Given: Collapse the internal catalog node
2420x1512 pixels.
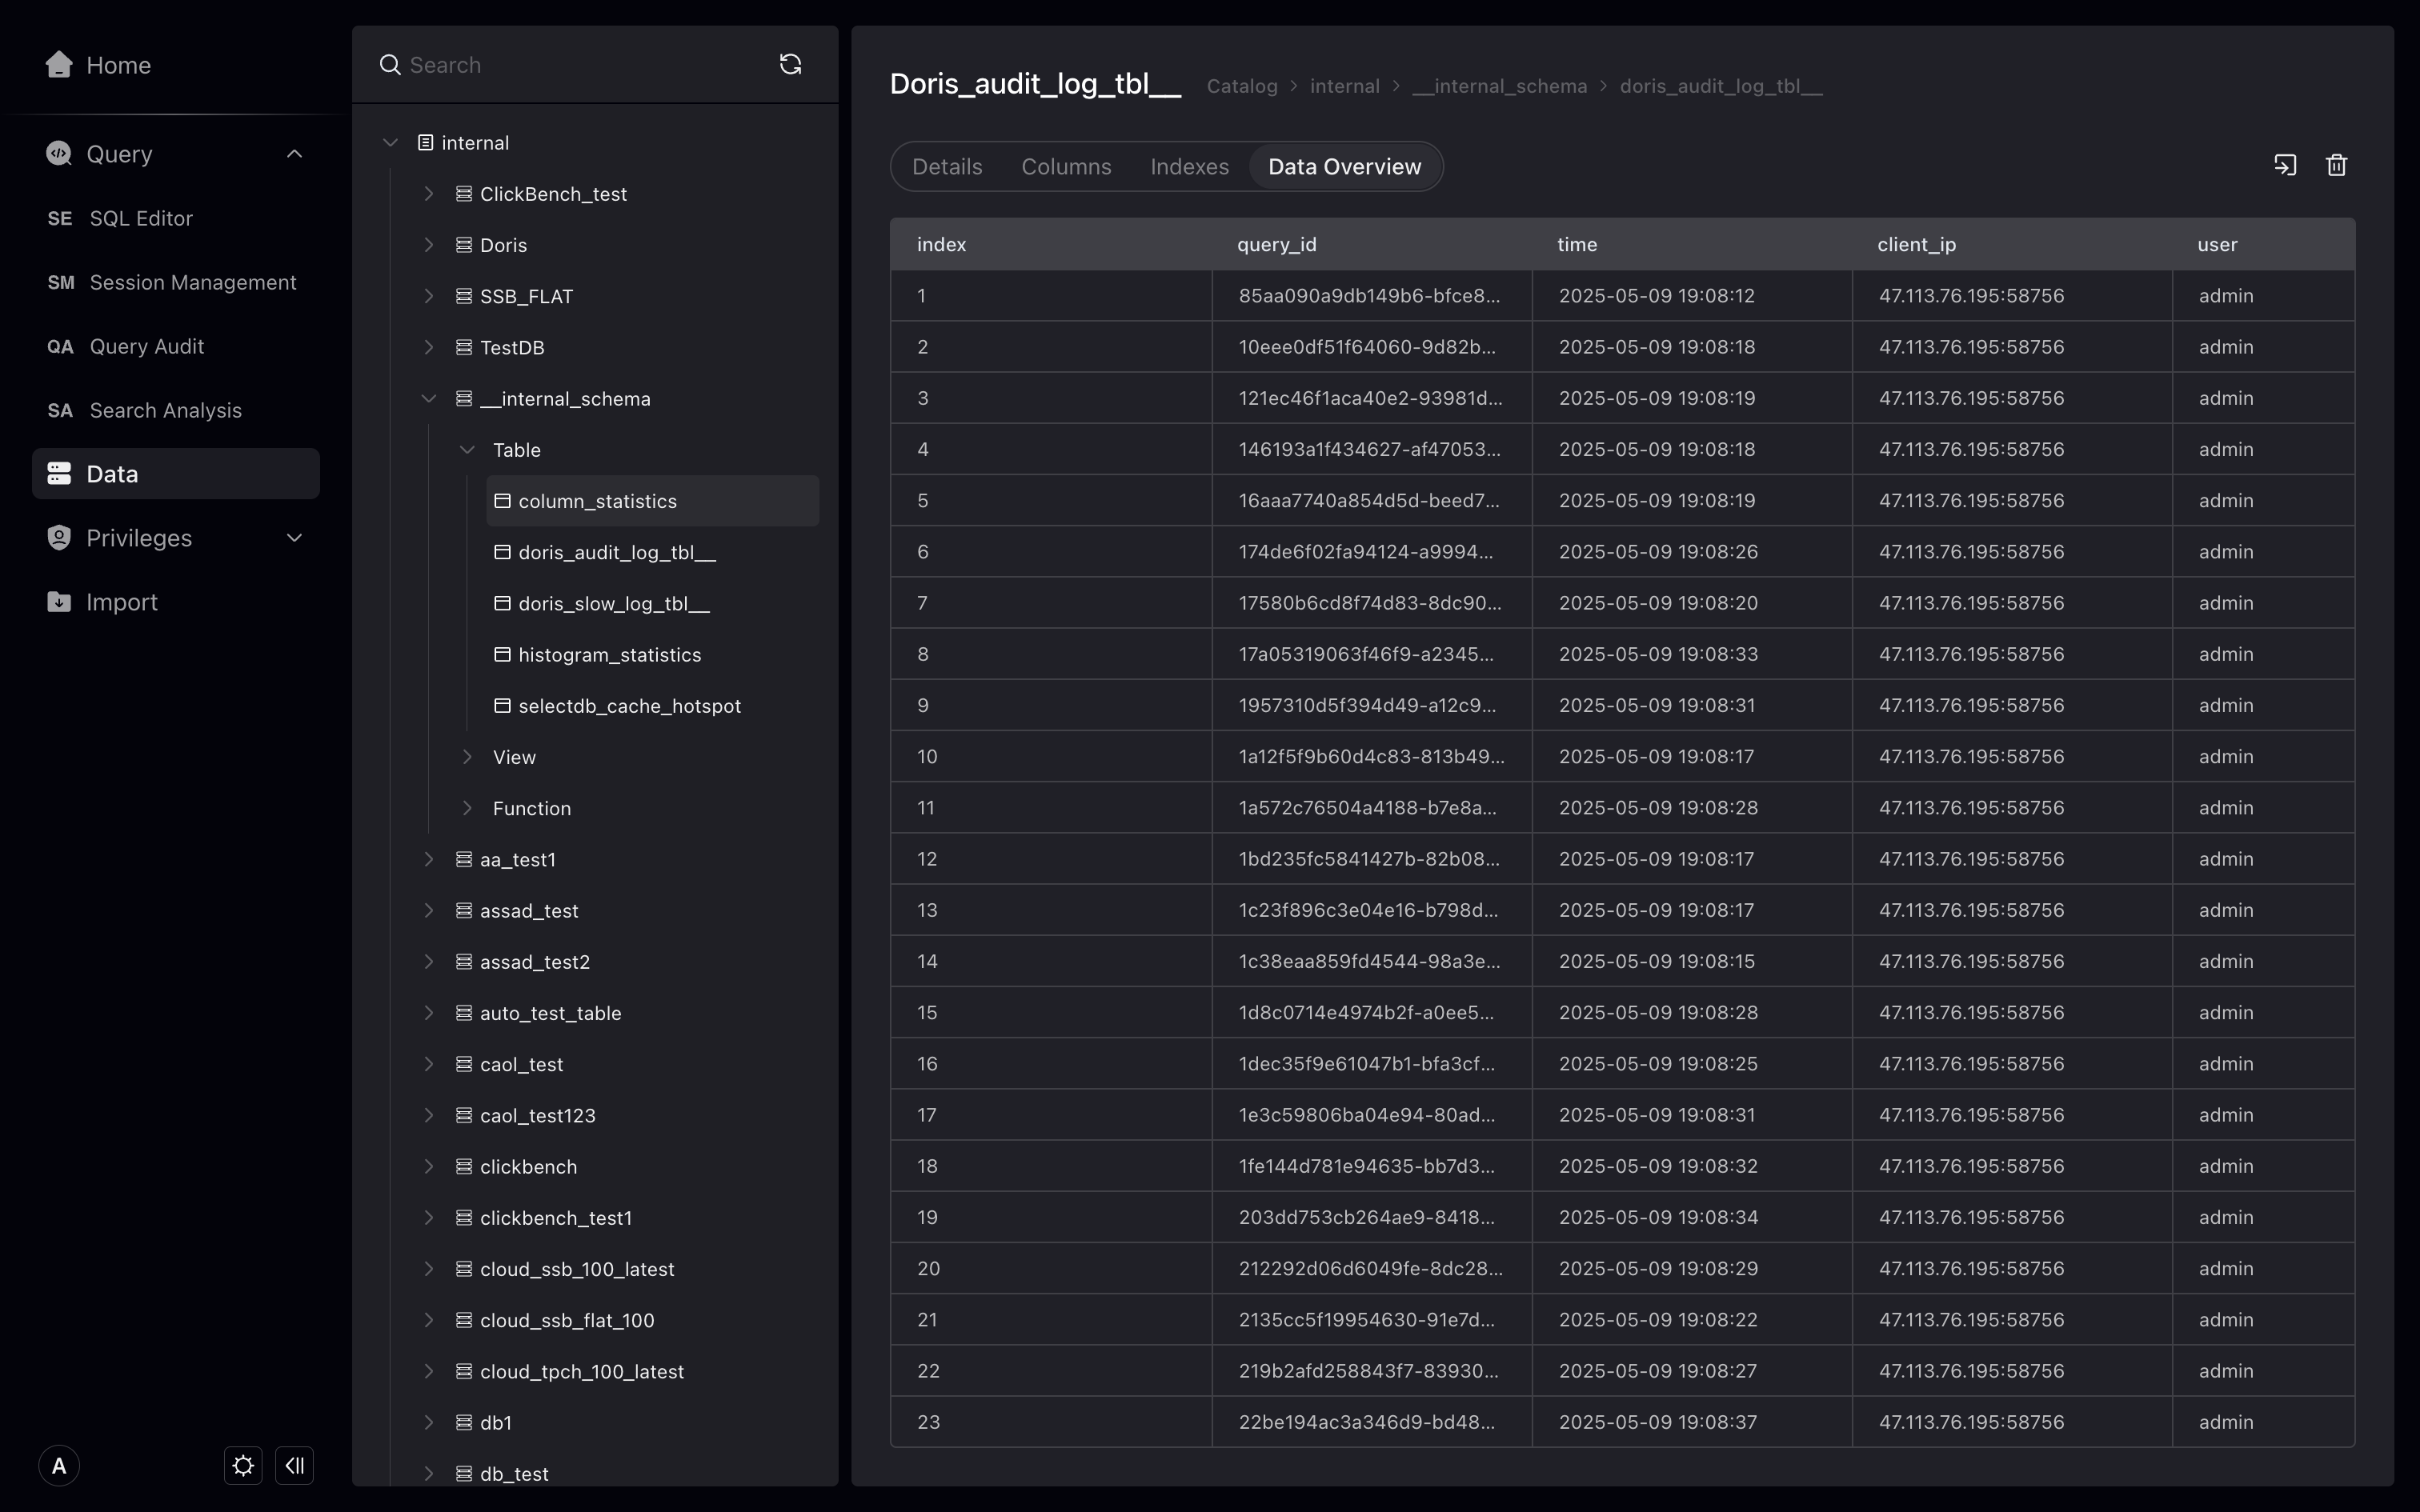Looking at the screenshot, I should click(x=390, y=143).
